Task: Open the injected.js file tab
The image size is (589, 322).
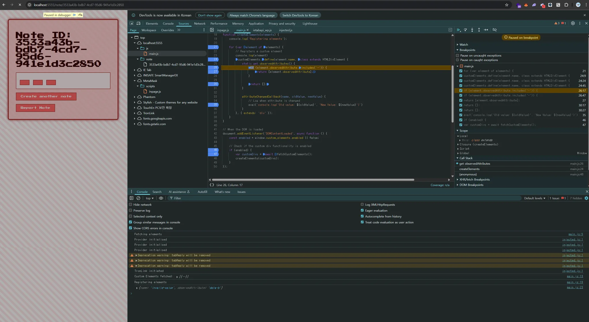Action: tap(285, 30)
